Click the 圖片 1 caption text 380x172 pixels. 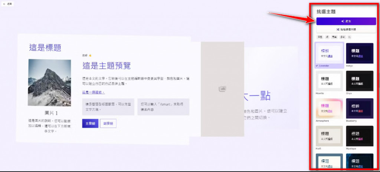pos(51,113)
